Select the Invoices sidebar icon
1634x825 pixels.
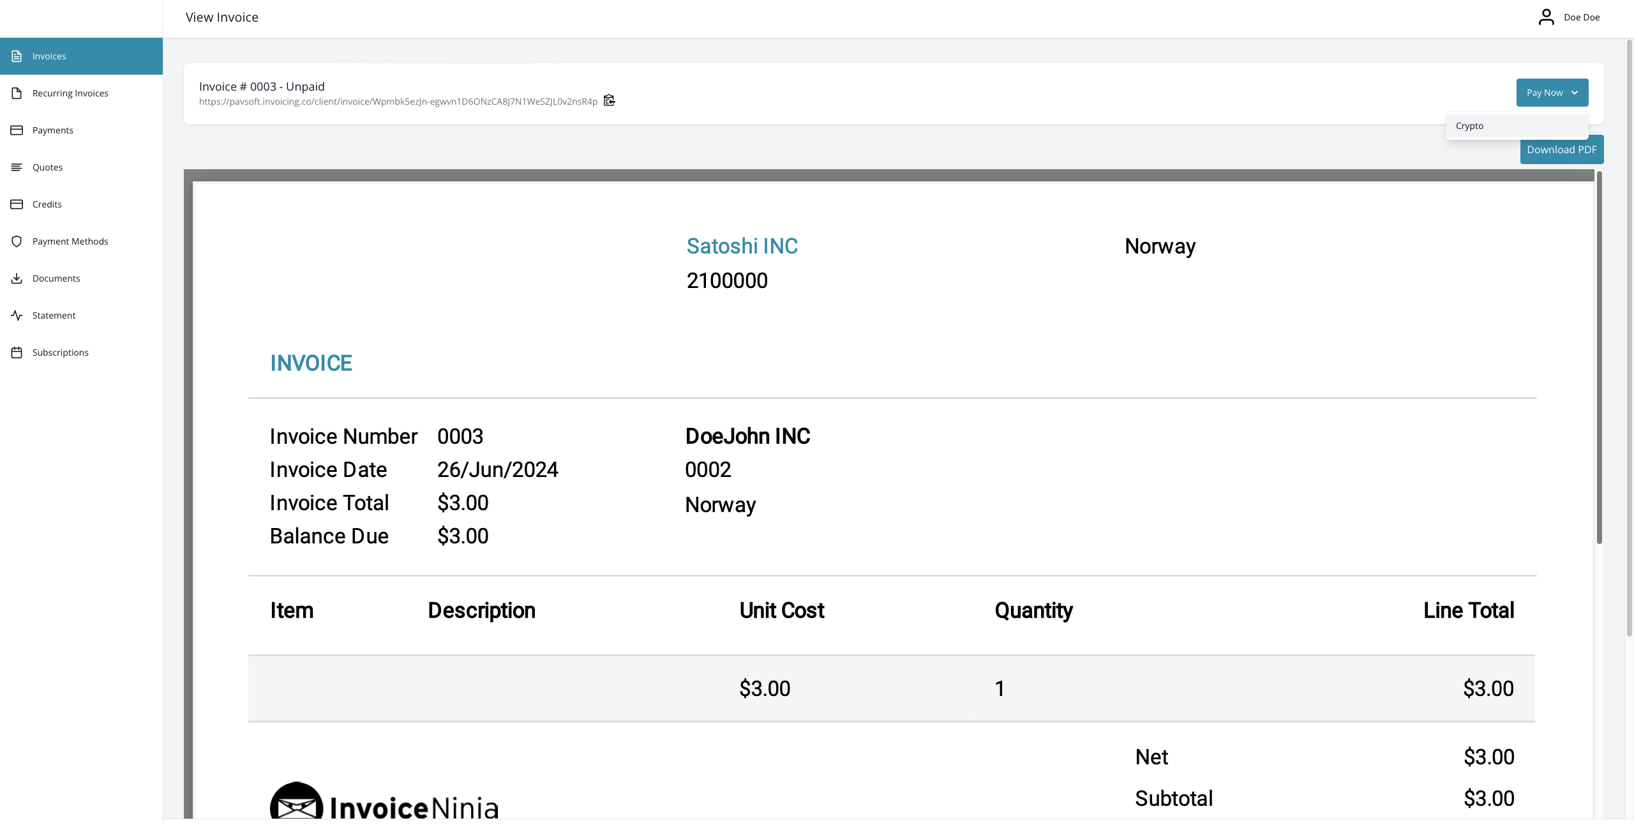click(x=17, y=56)
